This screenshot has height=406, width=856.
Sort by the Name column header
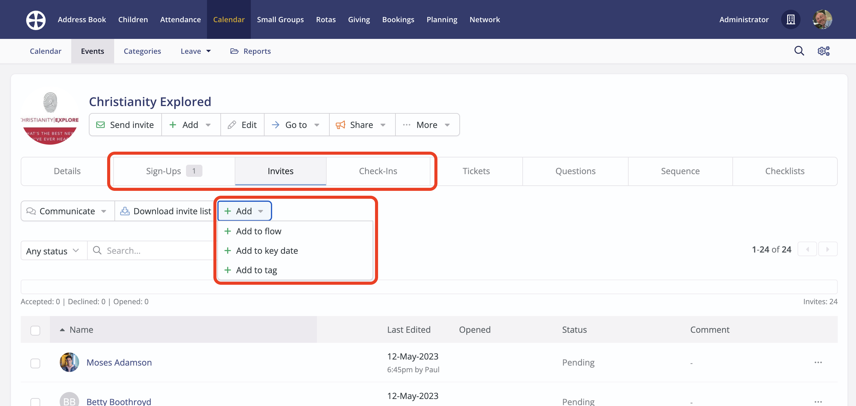[x=81, y=329]
